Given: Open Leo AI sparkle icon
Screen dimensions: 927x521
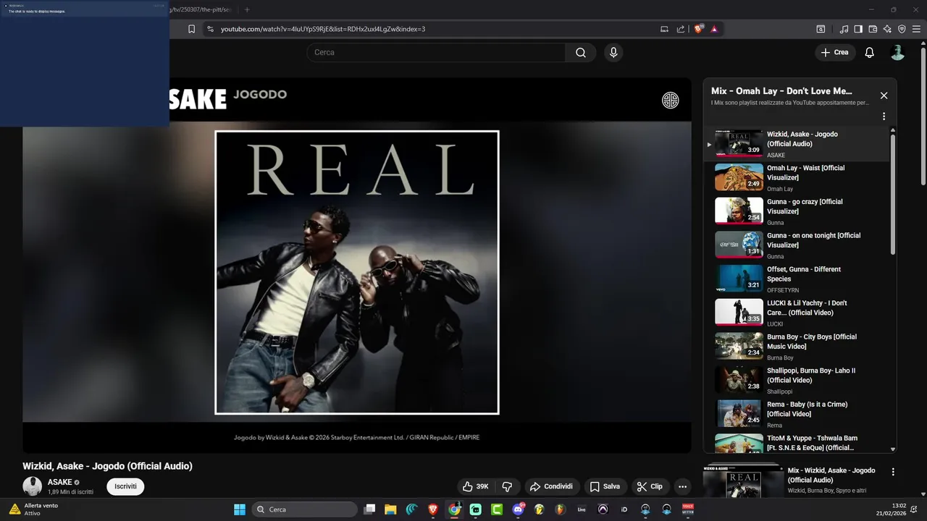Looking at the screenshot, I should point(887,29).
